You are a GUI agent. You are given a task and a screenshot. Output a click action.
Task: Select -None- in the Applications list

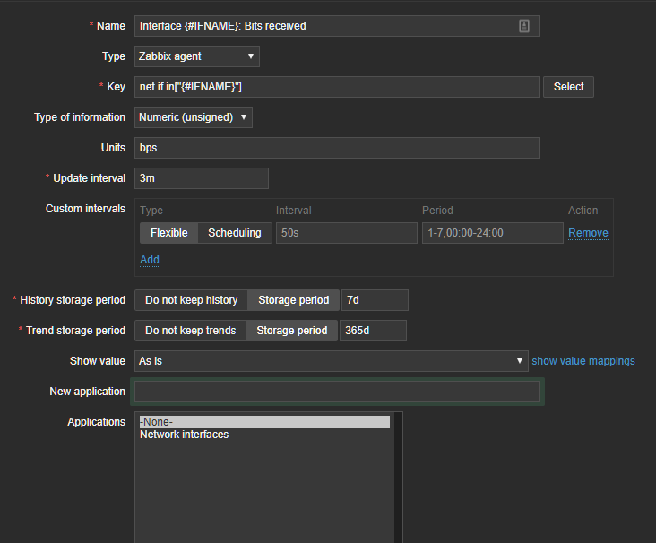(x=263, y=422)
